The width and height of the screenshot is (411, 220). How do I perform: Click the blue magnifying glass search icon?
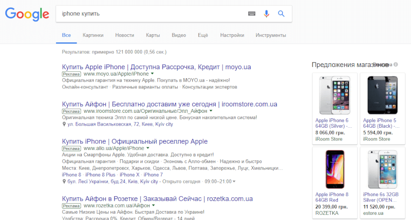tap(281, 14)
